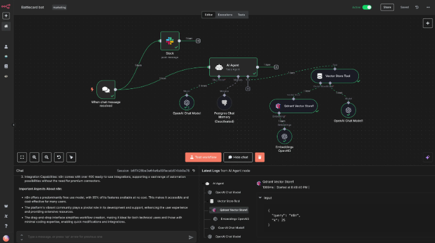
Task: Click the chat message input field
Action: point(101,236)
